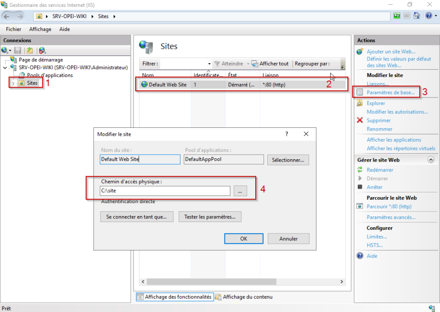
Task: Open the Atteindre dropdown arrow
Action: tap(248, 64)
